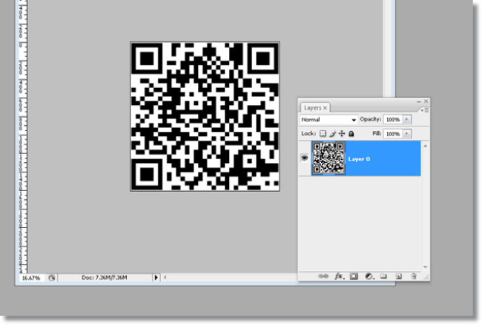
Task: Create new fill or adjustment layer
Action: pos(369,276)
